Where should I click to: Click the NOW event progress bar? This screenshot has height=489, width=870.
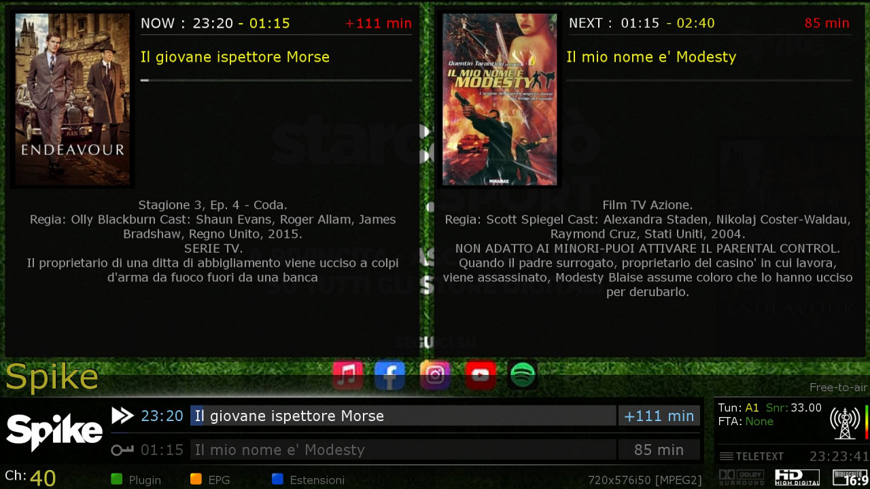click(x=277, y=80)
